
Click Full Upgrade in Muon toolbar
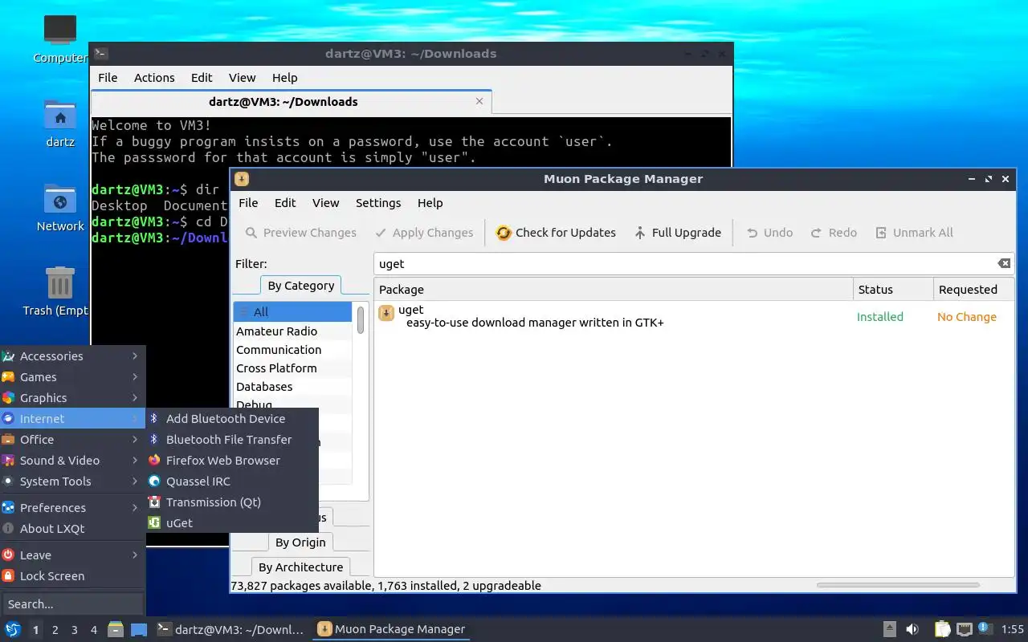[677, 233]
